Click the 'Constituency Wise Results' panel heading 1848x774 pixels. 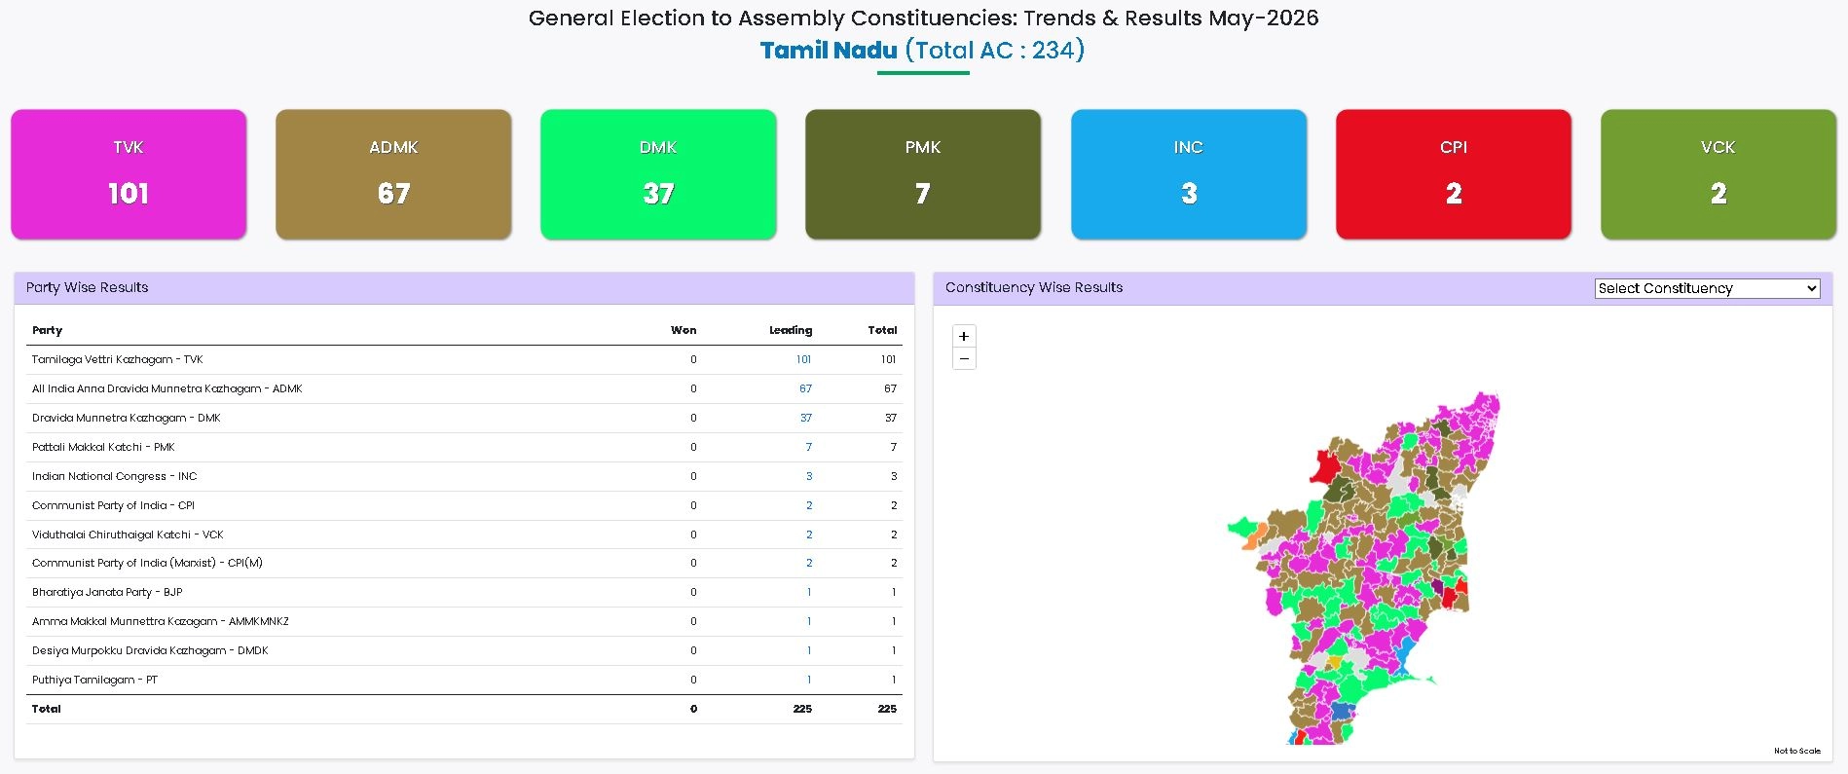pos(1034,287)
